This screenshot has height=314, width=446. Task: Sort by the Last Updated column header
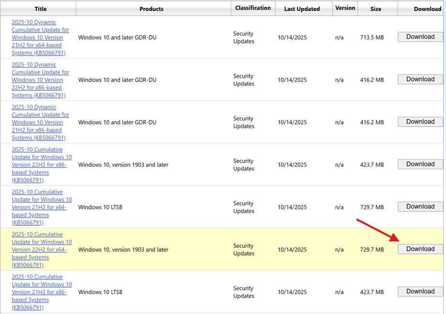point(301,9)
